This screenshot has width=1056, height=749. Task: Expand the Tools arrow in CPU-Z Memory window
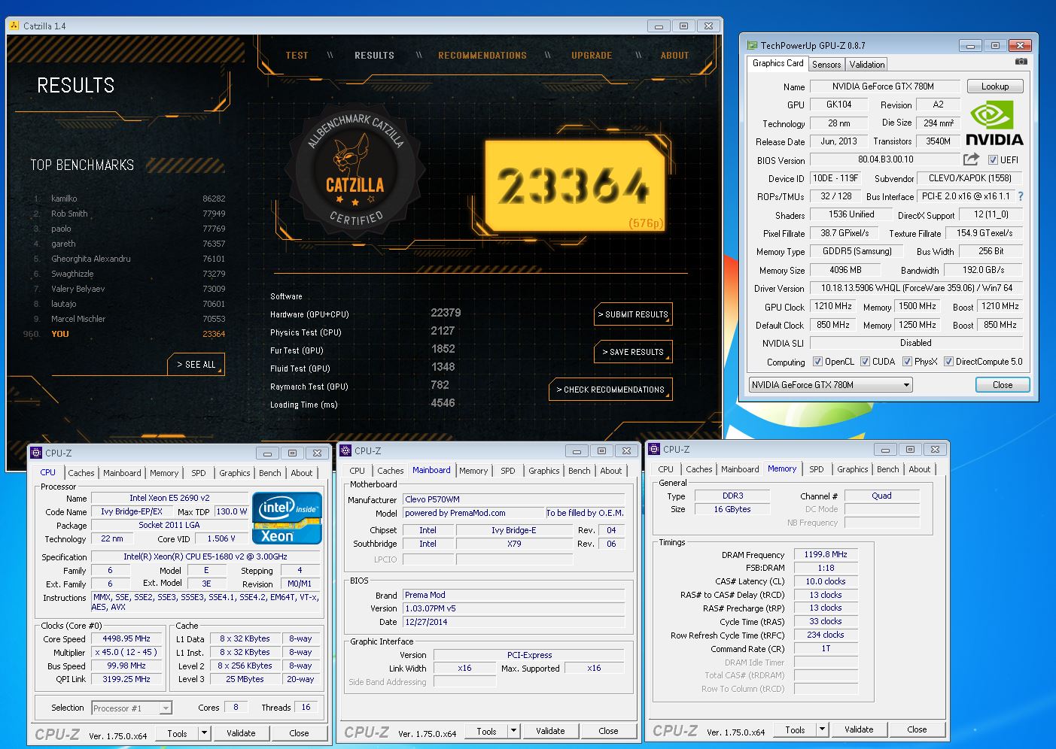822,729
